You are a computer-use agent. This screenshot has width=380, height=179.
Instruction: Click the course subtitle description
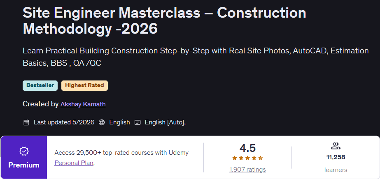click(x=196, y=57)
